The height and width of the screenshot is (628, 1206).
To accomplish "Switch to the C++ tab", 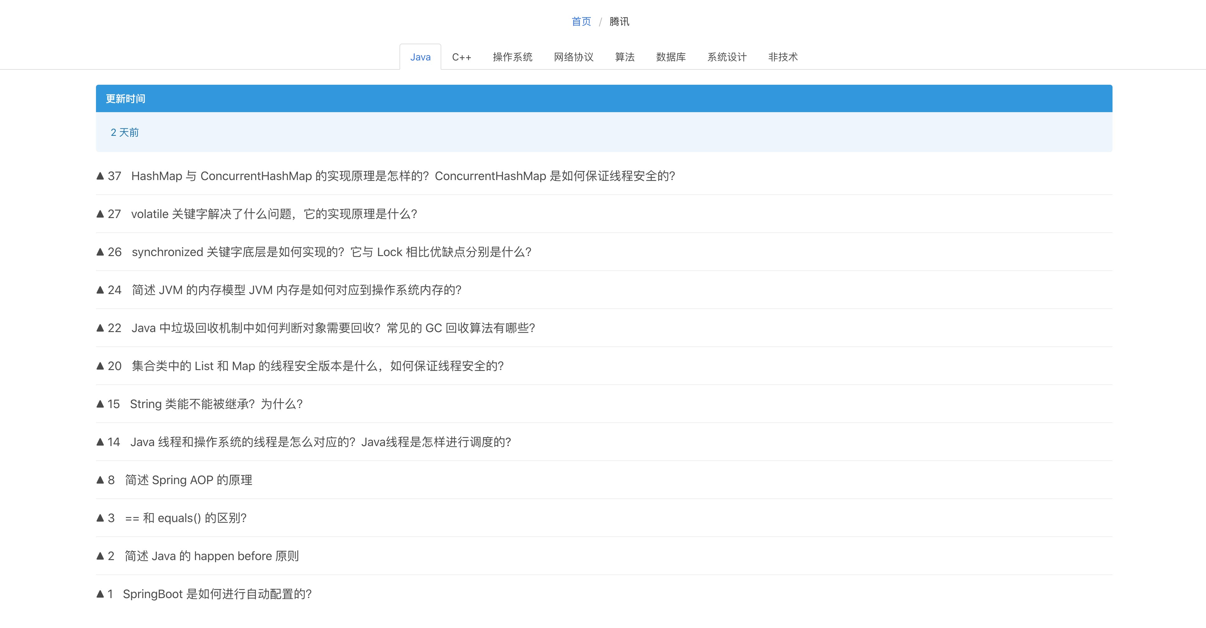I will coord(461,57).
